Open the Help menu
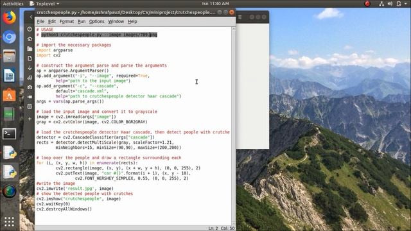Screen dimensions: 411x231 pyautogui.click(x=132, y=21)
